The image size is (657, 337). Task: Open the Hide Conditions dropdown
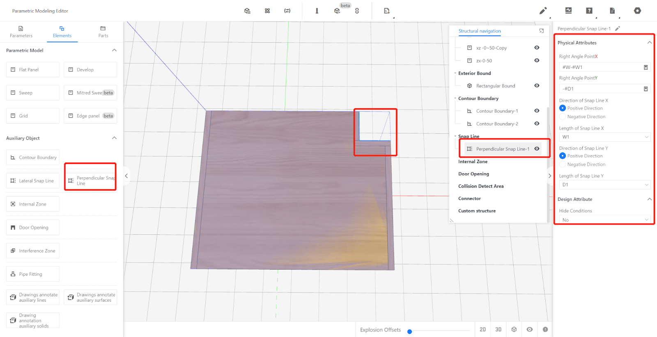coord(604,220)
